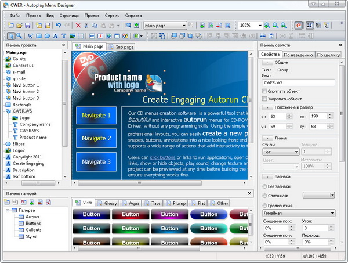Click the Remove page icon with red minus
The image size is (348, 263).
pos(219,26)
